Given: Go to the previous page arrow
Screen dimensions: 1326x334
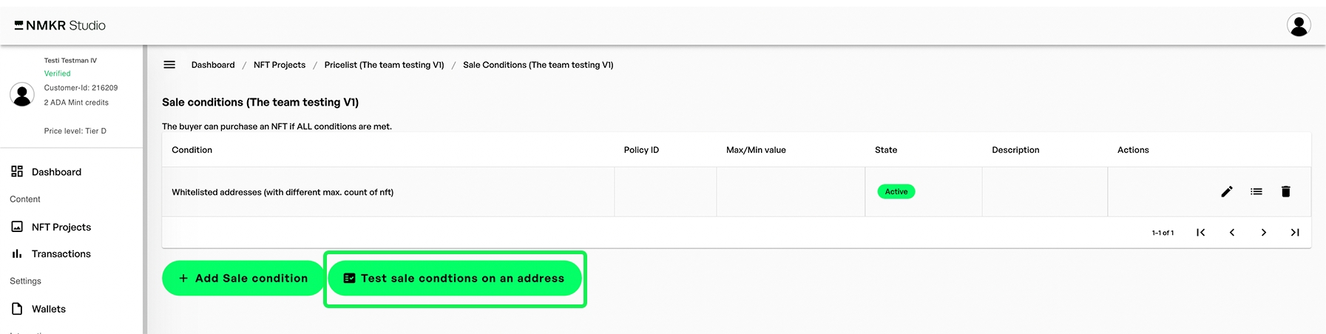Looking at the screenshot, I should click(x=1232, y=233).
